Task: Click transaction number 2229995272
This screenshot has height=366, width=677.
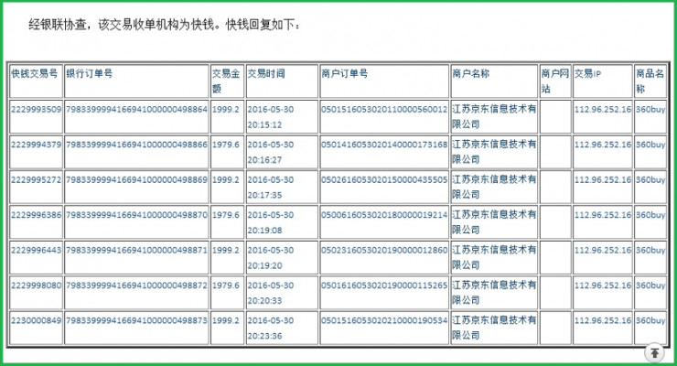Action: tap(37, 180)
